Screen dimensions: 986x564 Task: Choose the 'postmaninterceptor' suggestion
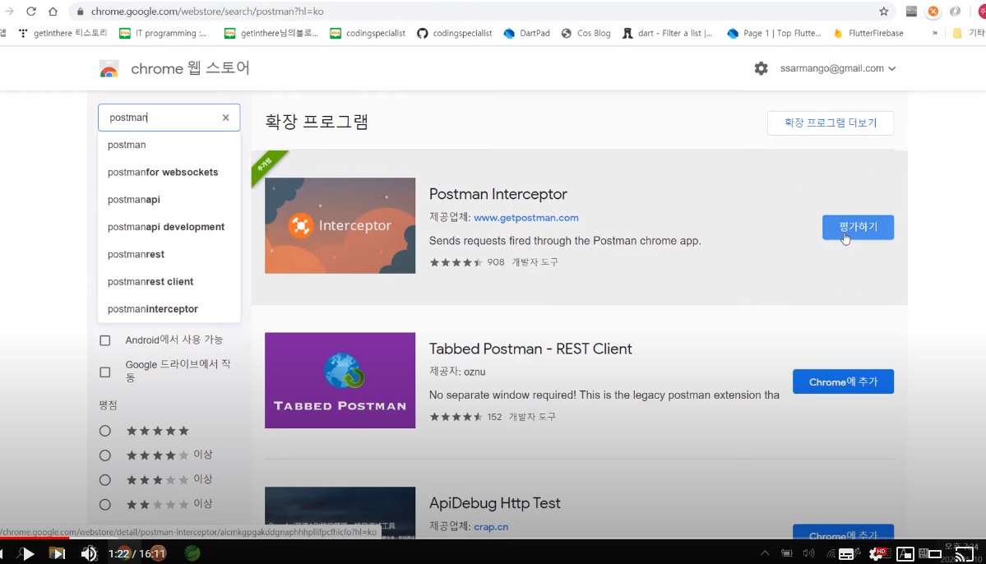(x=169, y=309)
